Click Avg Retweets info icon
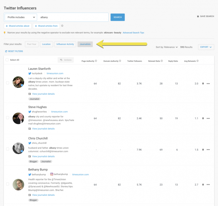This screenshot has height=206, width=218. point(198,61)
